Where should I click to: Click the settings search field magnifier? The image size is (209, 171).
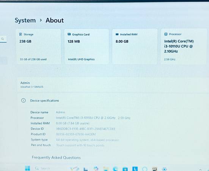[3, 39]
